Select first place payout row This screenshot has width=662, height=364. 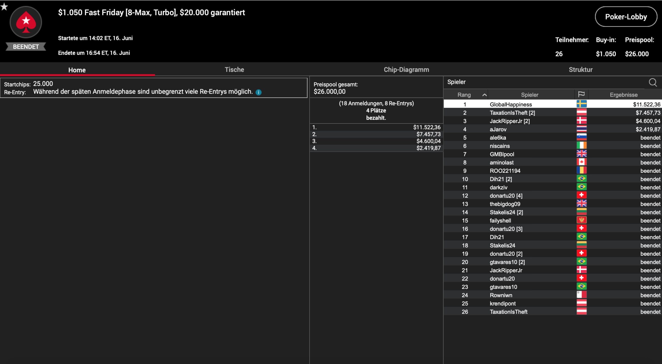[x=376, y=127]
